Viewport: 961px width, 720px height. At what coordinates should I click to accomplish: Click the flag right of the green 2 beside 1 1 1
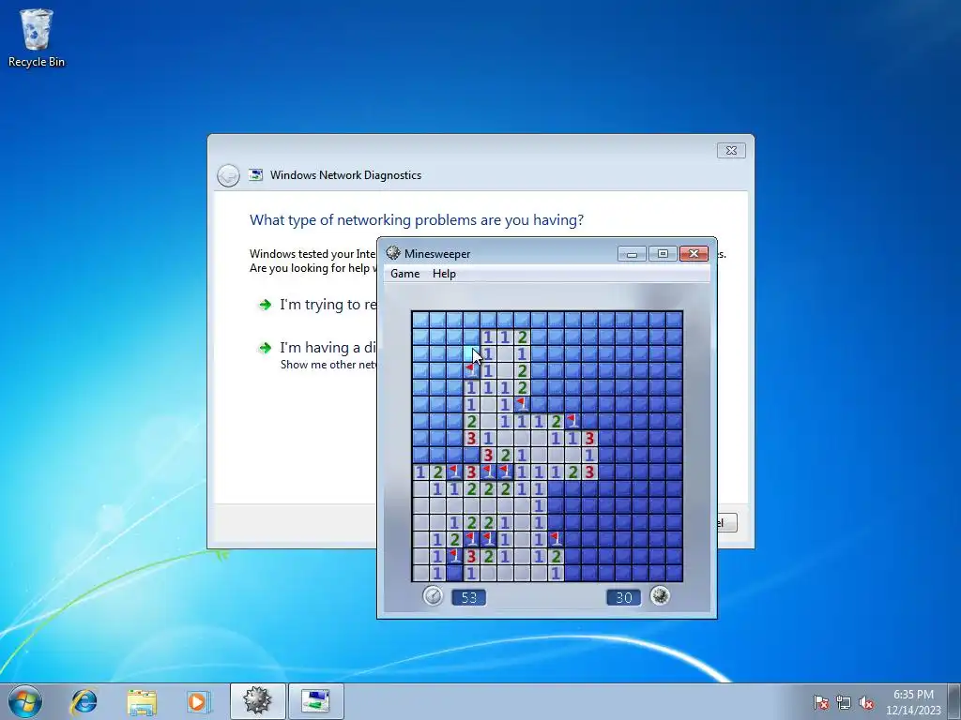coord(572,421)
